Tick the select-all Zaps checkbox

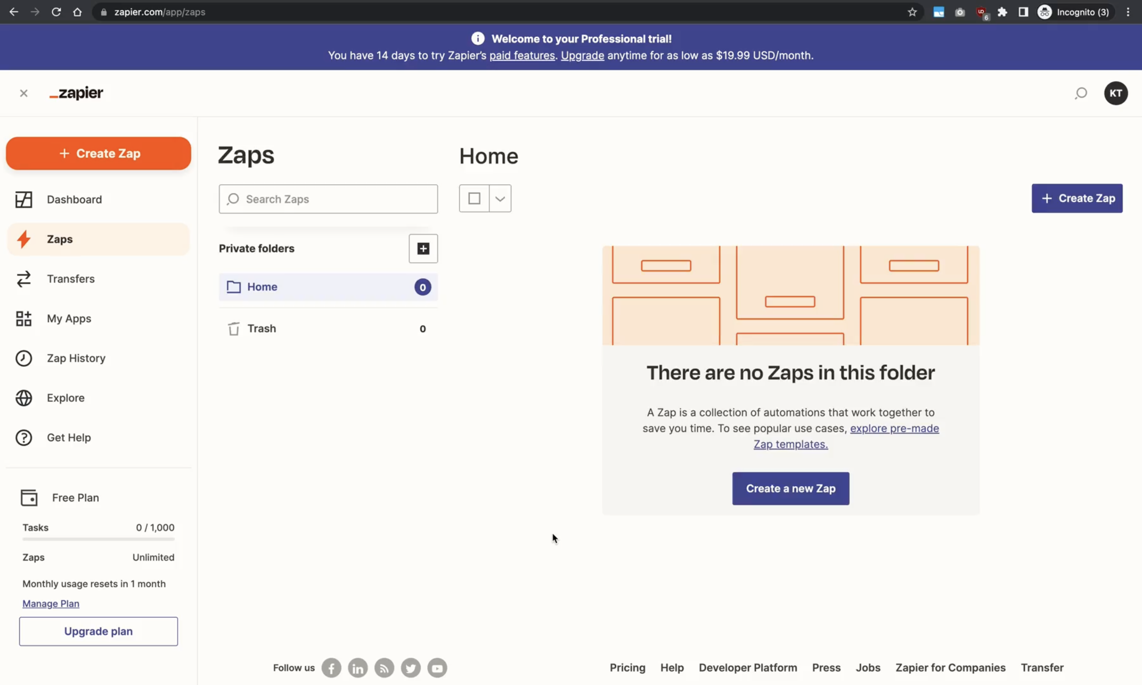pyautogui.click(x=474, y=198)
